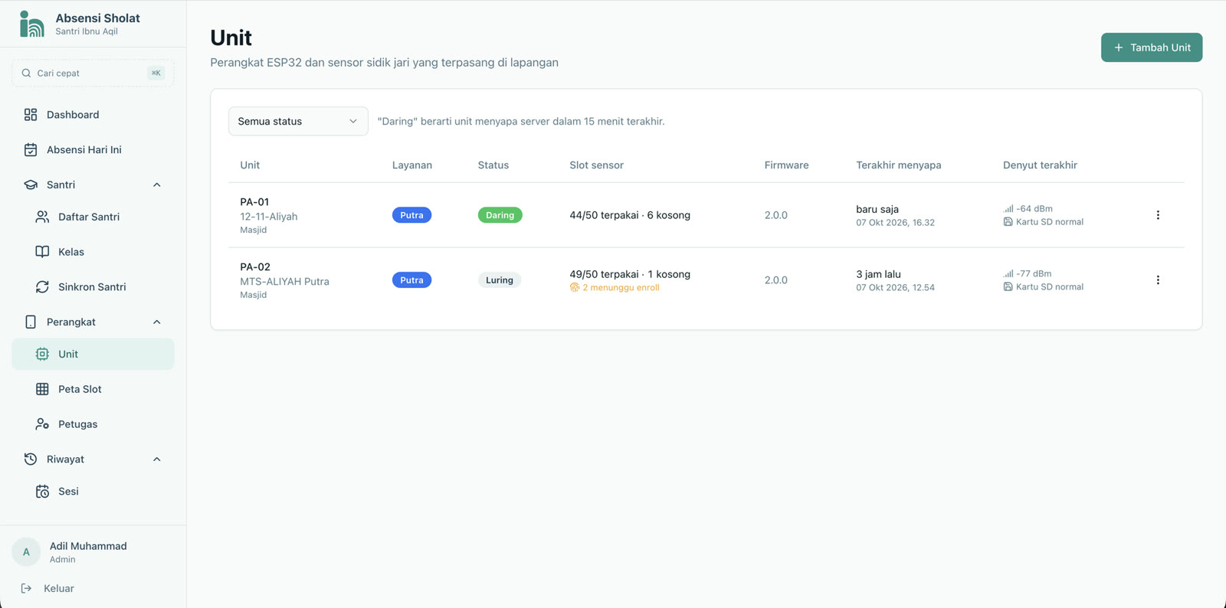Screen dimensions: 1226x608
Task: Click the '44/50 terpakai · 6 kosong' cell
Action: coord(630,215)
